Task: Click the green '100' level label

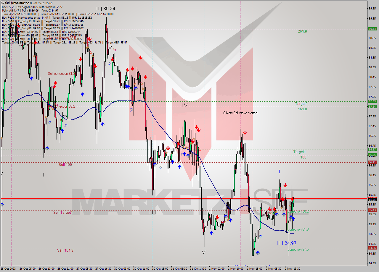Action: click(x=303, y=157)
